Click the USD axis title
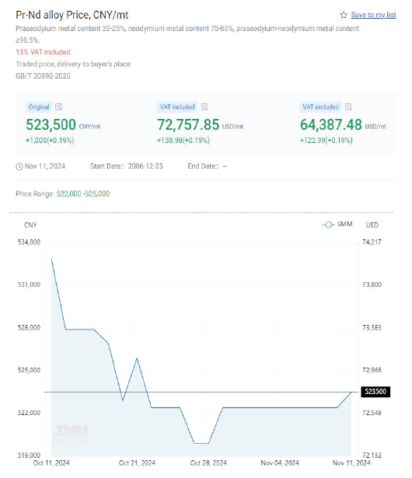The width and height of the screenshot is (412, 478). pyautogui.click(x=372, y=225)
